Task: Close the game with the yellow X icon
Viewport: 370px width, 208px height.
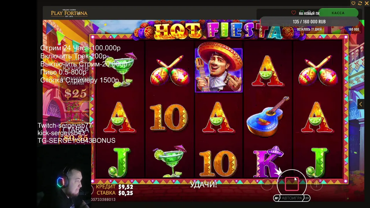Action: tap(367, 3)
